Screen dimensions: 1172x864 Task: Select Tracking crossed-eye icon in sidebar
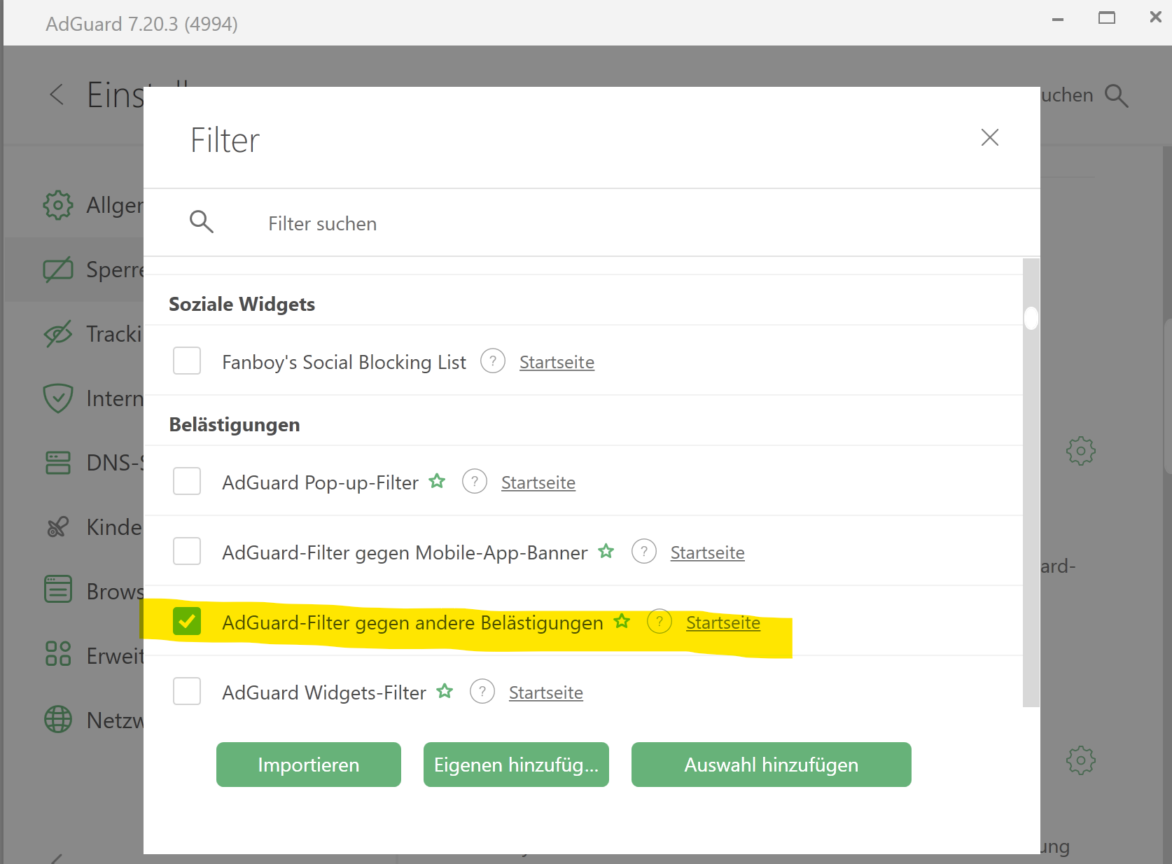pyautogui.click(x=57, y=334)
